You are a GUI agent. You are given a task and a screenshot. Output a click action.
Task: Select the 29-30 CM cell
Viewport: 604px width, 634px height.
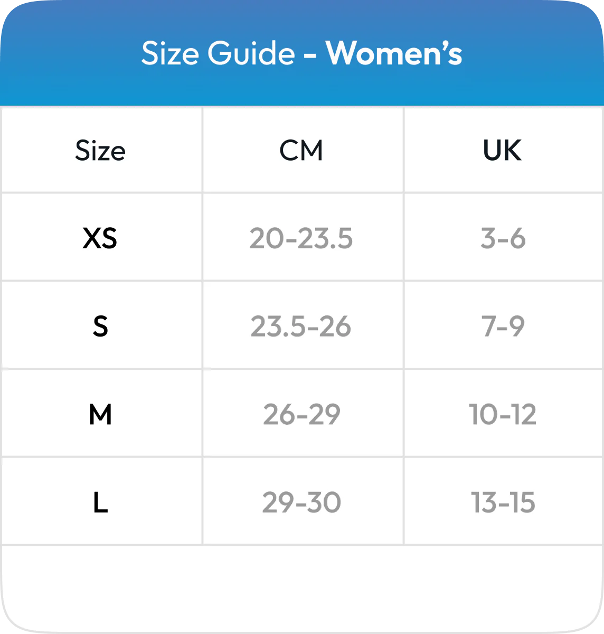tap(301, 502)
